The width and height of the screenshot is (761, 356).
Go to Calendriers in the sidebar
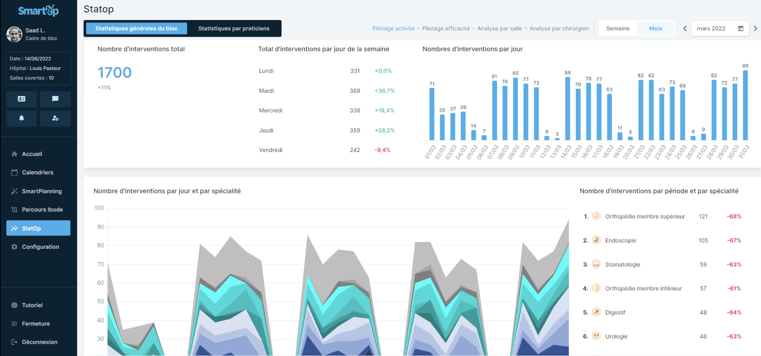tap(38, 172)
